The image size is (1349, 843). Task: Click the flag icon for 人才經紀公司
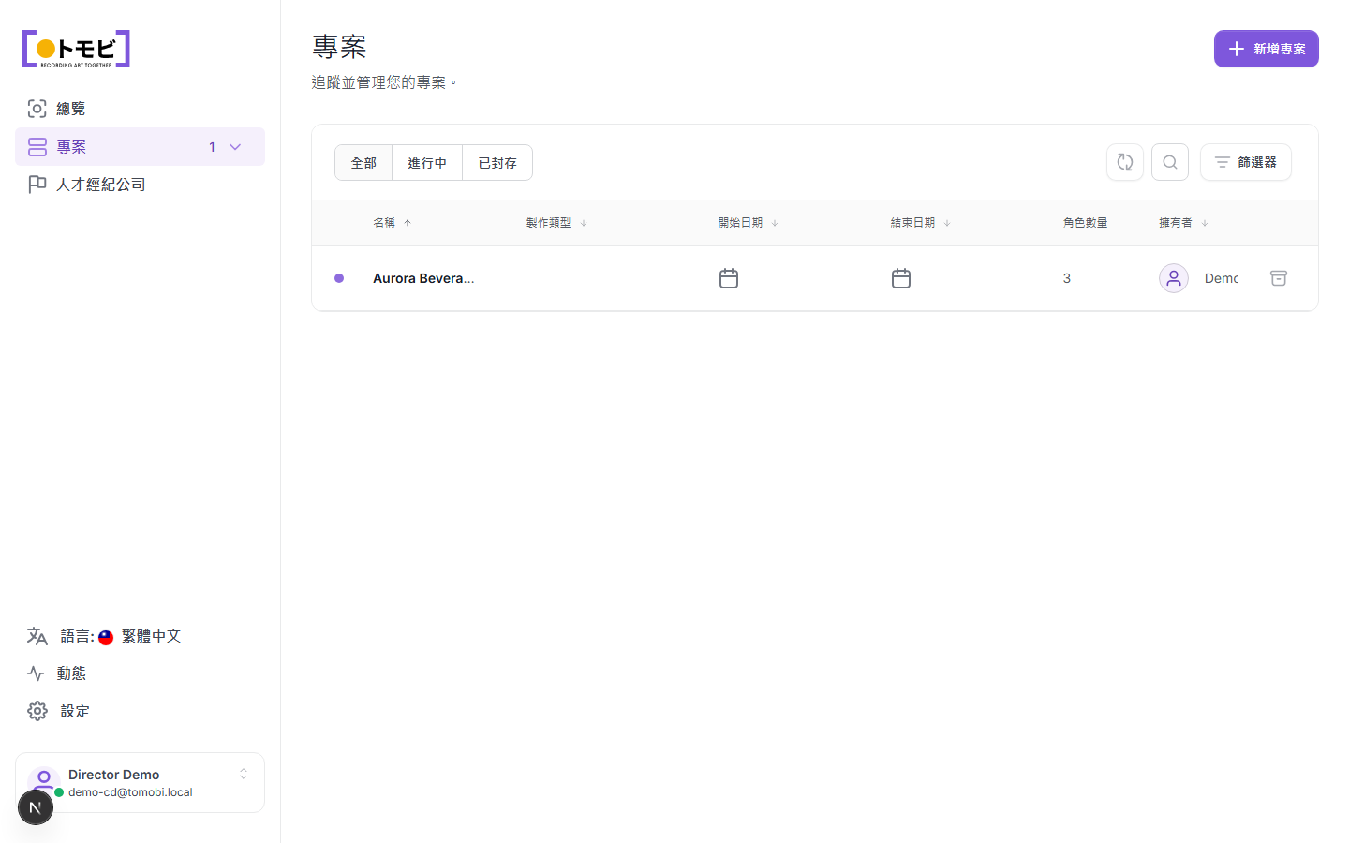(37, 185)
